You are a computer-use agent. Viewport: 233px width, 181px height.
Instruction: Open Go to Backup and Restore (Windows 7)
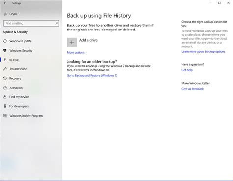click(x=92, y=75)
